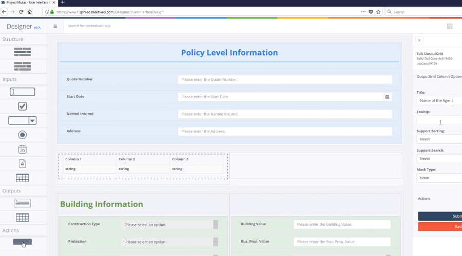Image resolution: width=462 pixels, height=256 pixels.
Task: Go back in the browser
Action: (x=4, y=12)
